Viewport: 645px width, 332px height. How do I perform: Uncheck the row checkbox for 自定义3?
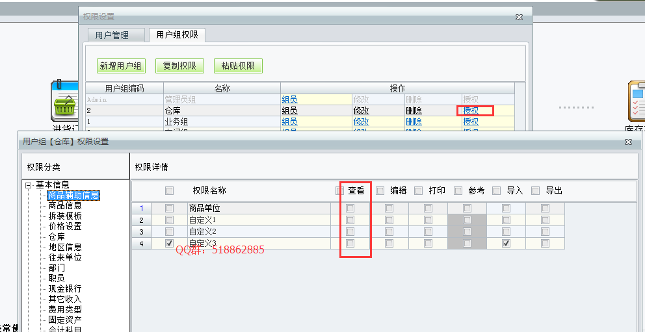(x=170, y=243)
